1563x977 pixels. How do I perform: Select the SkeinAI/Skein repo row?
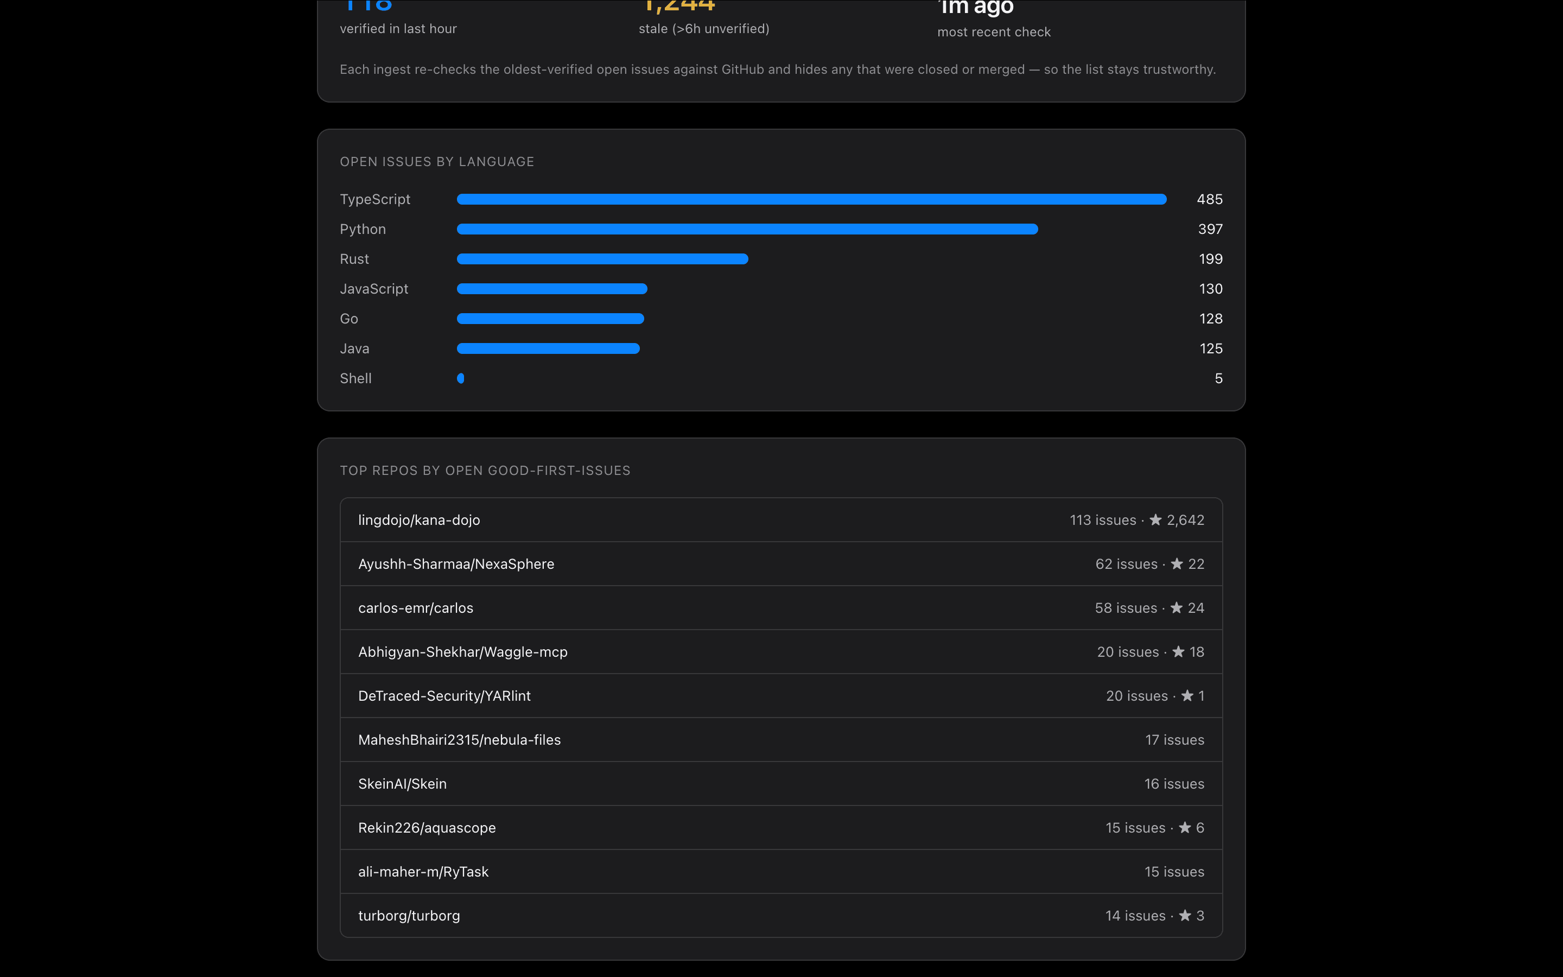click(781, 783)
